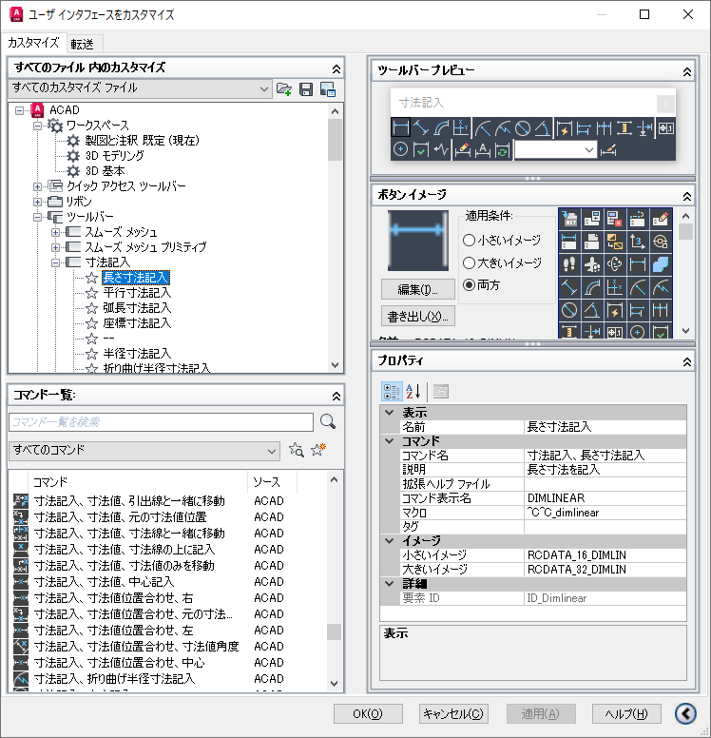The image size is (711, 738).
Task: Pick footprints image in button image grid
Action: 569,264
